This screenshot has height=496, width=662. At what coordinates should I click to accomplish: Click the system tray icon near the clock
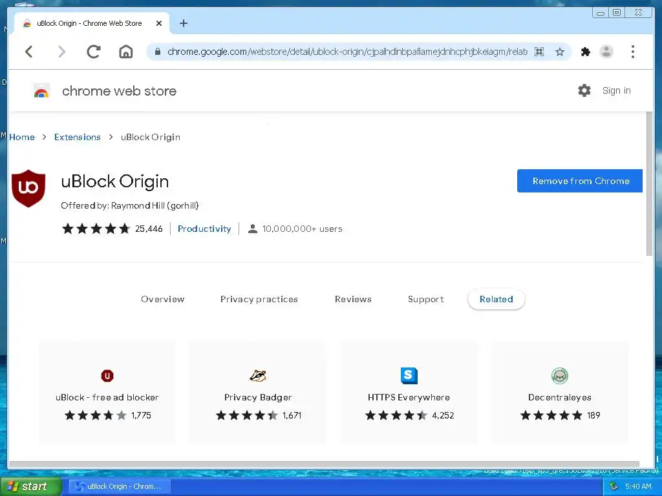point(614,486)
